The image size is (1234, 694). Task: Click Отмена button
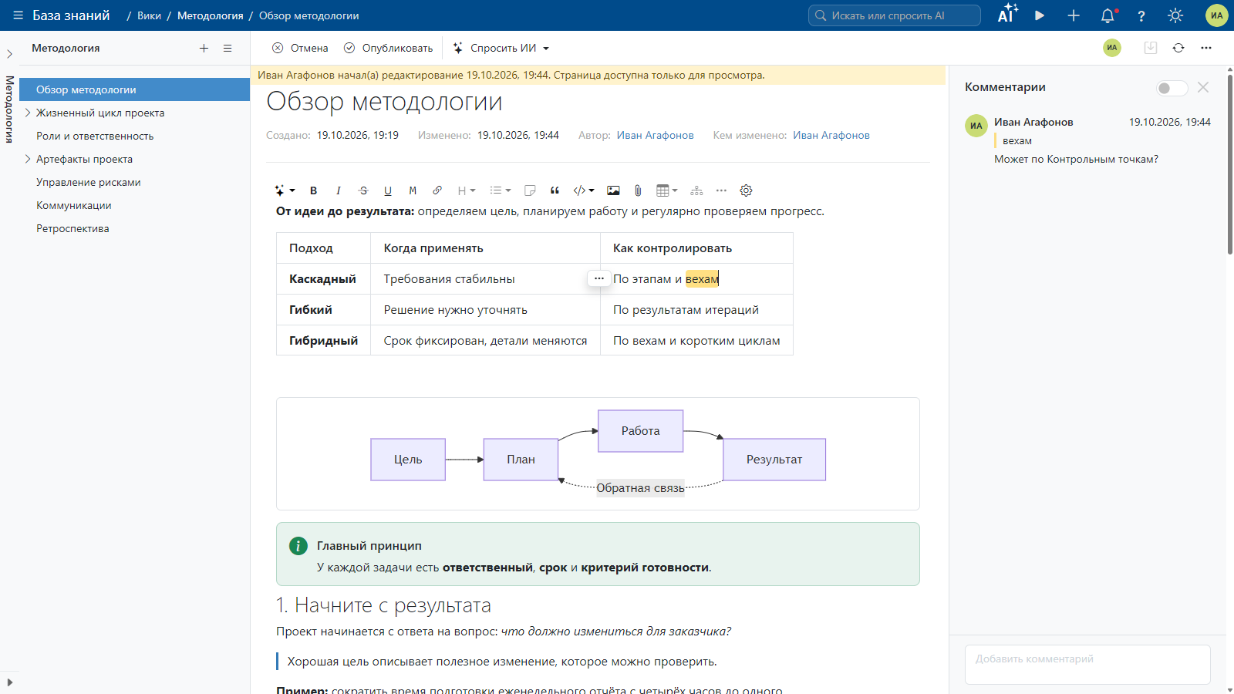coord(300,48)
